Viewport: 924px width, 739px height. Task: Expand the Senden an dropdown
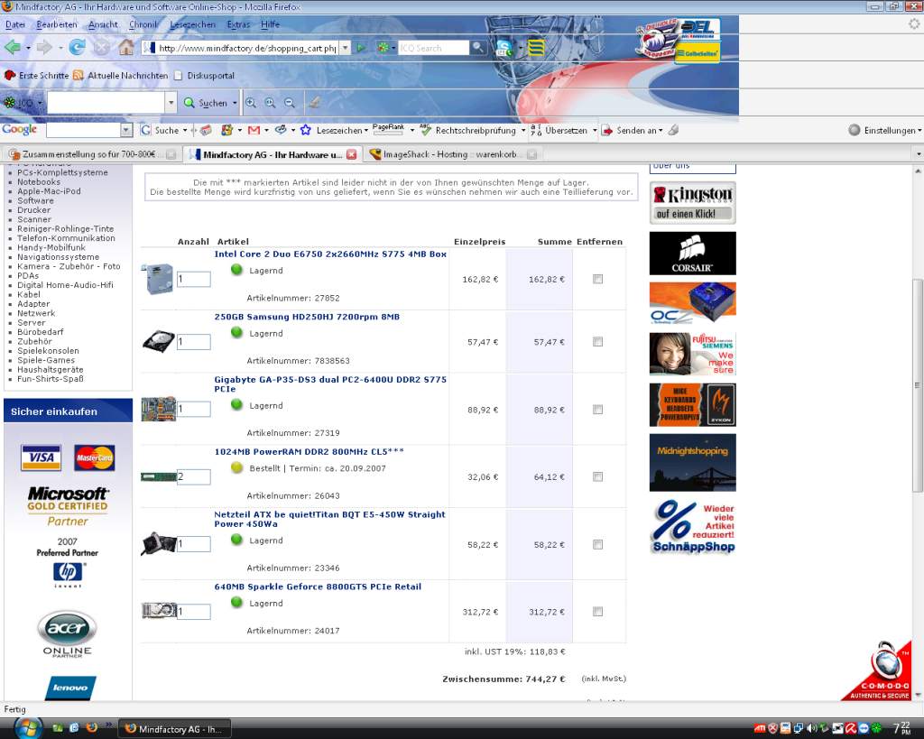click(661, 131)
